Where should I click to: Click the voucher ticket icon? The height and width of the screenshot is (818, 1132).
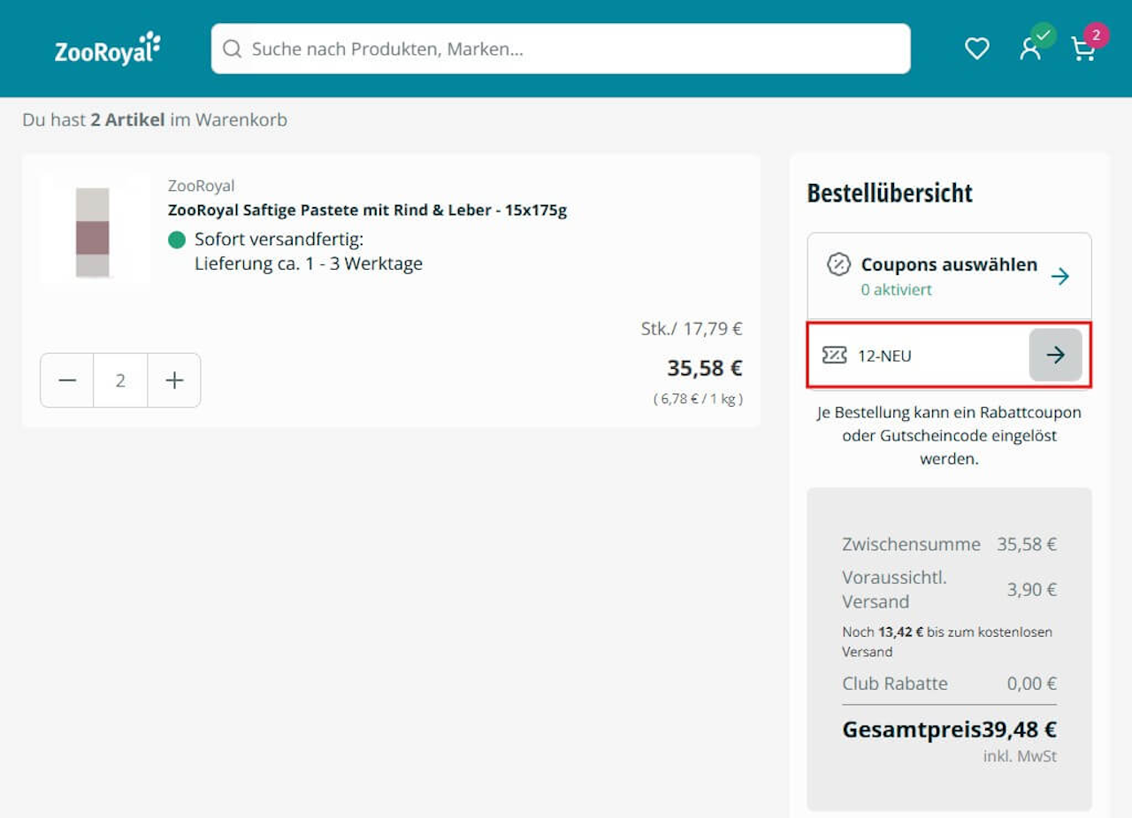pyautogui.click(x=834, y=355)
